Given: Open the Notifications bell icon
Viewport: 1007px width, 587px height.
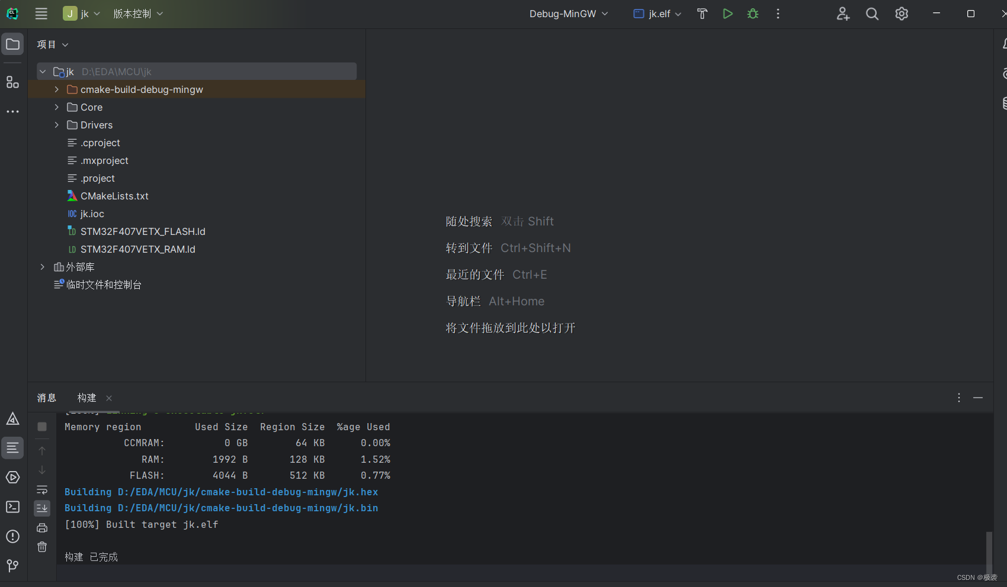Looking at the screenshot, I should pyautogui.click(x=1003, y=44).
